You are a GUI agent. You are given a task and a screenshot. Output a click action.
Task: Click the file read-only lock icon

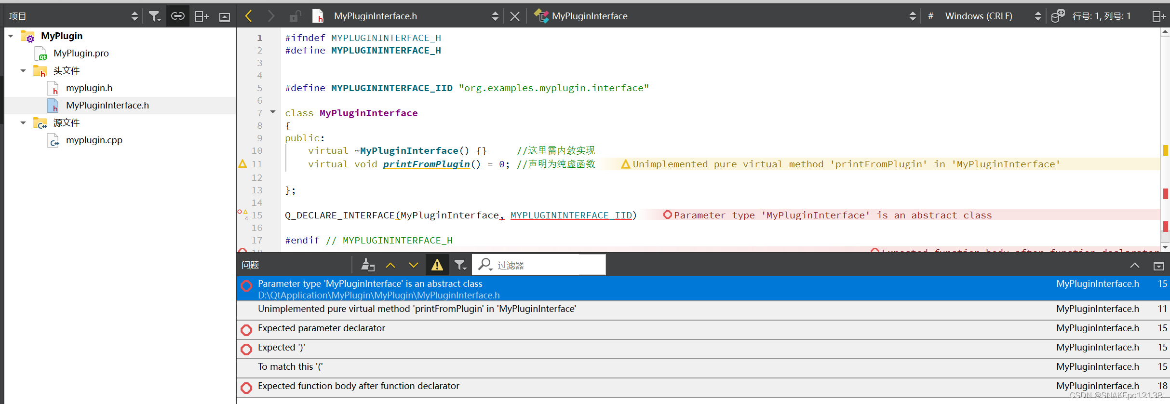pyautogui.click(x=295, y=16)
